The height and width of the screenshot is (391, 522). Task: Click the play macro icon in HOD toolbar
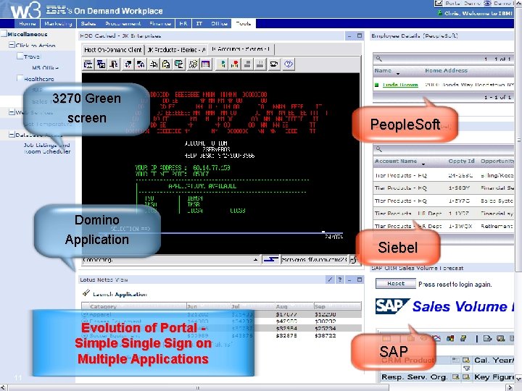(222, 64)
